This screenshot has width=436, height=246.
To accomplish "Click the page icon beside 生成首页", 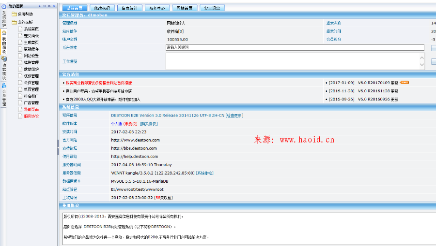I will point(20,42).
